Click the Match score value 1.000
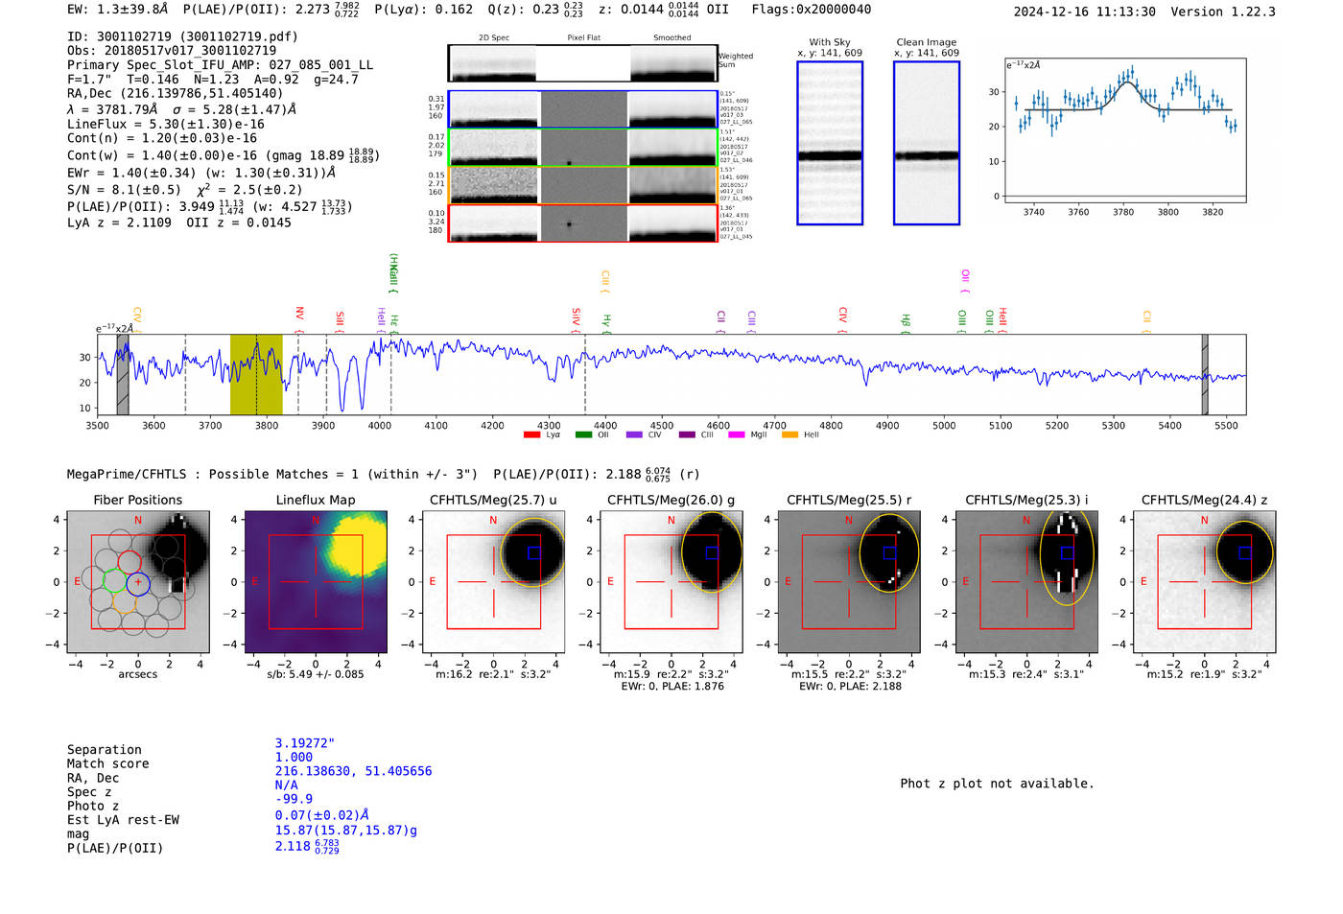Screen dimensions: 1343x914 point(294,757)
